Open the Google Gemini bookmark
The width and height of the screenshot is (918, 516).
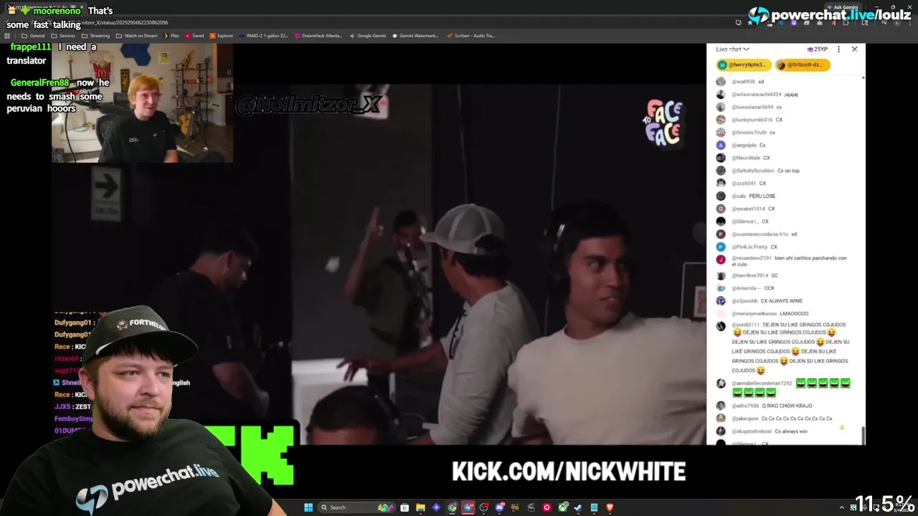coord(368,35)
